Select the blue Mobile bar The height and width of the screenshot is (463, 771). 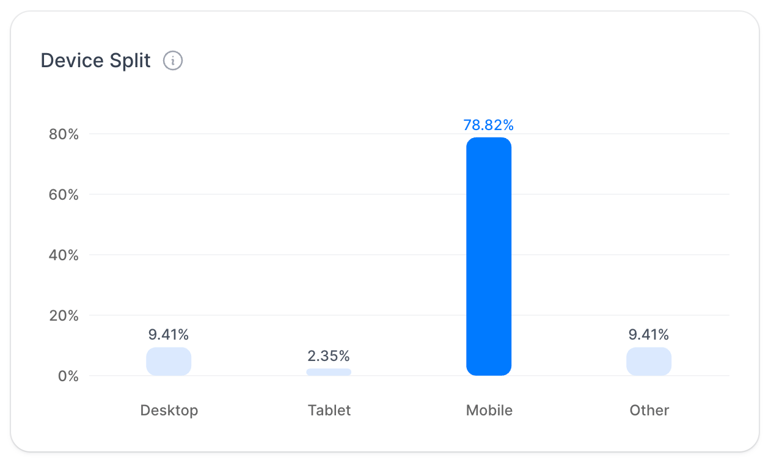(x=489, y=257)
